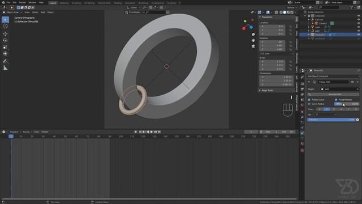Screen dimensions: 362x204
Task: Hide the Collection via its eye icon
Action: click(359, 16)
